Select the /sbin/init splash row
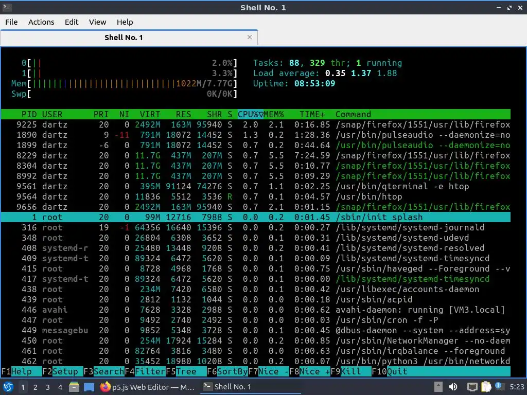The image size is (527, 395). (255, 217)
